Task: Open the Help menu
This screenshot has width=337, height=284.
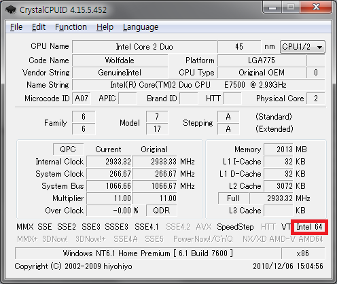Action: pos(105,27)
